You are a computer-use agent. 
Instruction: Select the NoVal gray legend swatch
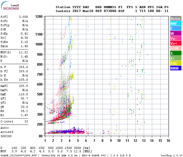(176, 19)
